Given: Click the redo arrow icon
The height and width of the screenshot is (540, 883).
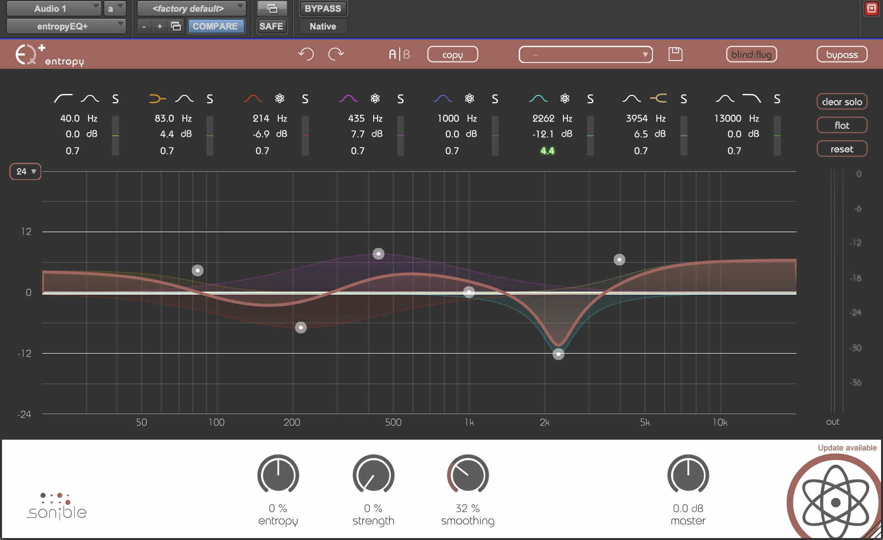Looking at the screenshot, I should (336, 54).
